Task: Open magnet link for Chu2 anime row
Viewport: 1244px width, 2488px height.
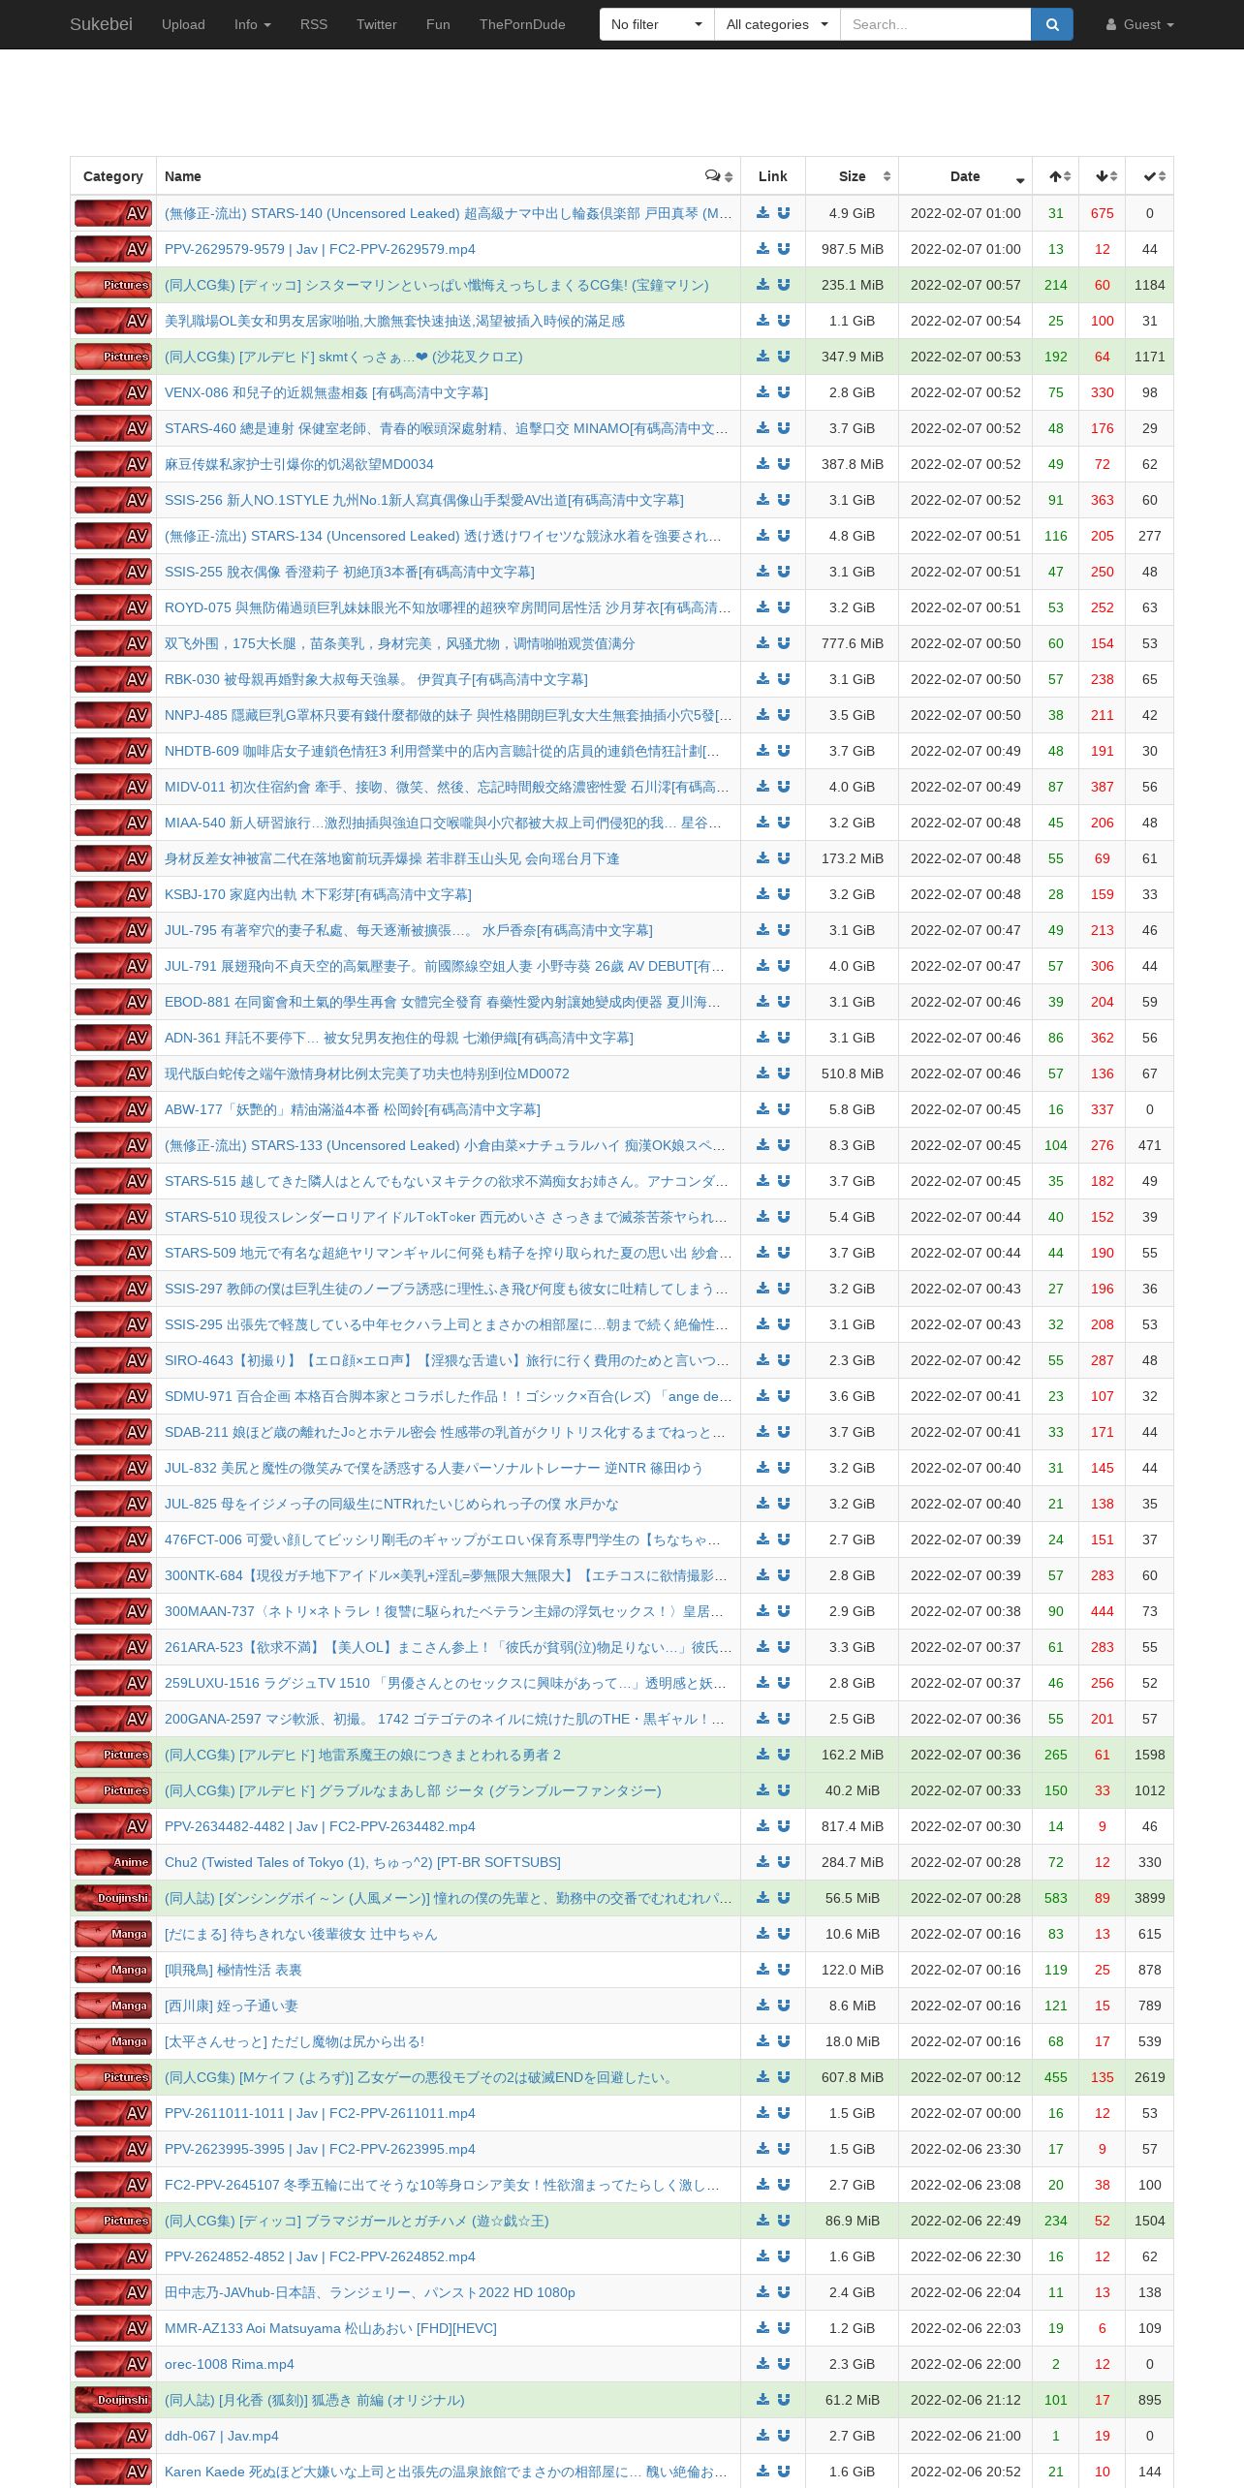Action: 784,1862
